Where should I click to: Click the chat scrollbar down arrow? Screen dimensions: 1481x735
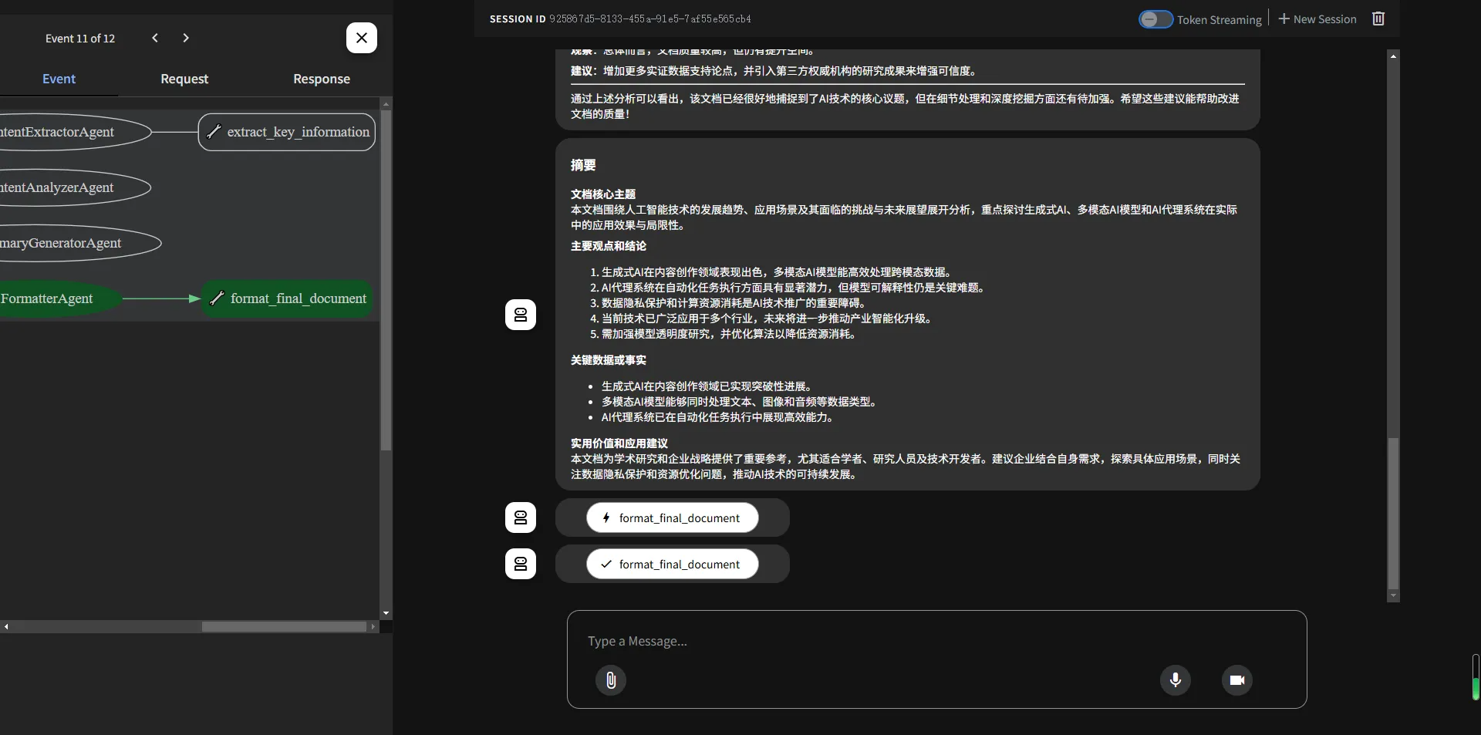coord(1393,596)
